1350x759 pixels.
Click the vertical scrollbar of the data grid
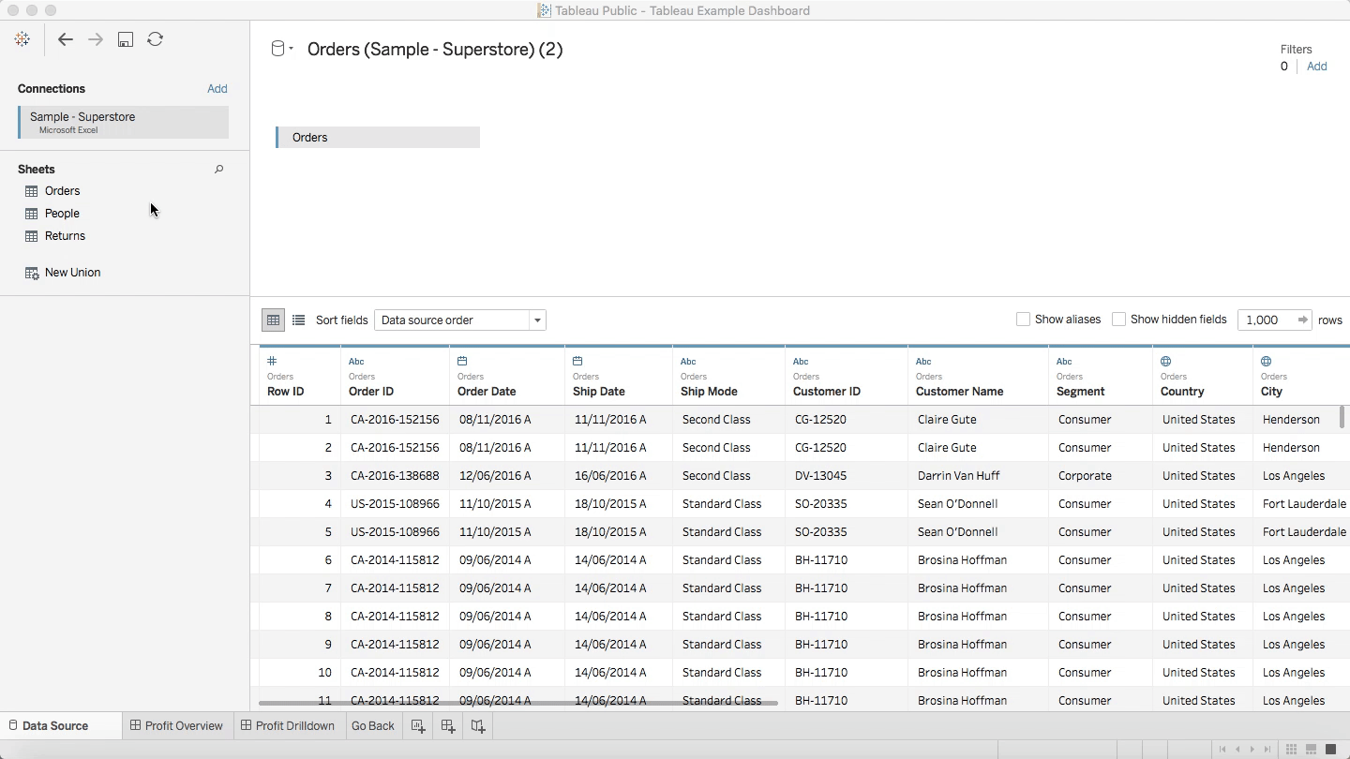click(1342, 417)
